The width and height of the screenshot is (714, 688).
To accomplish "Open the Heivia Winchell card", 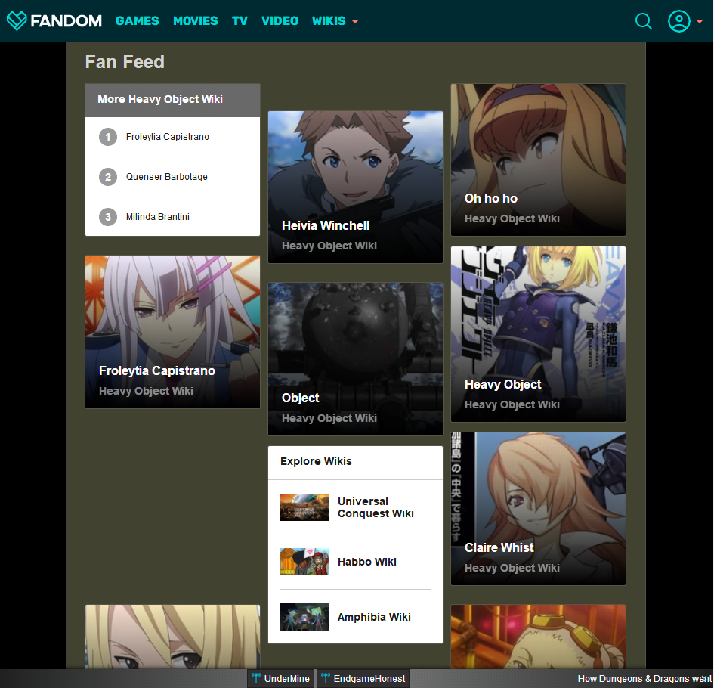I will click(x=355, y=187).
